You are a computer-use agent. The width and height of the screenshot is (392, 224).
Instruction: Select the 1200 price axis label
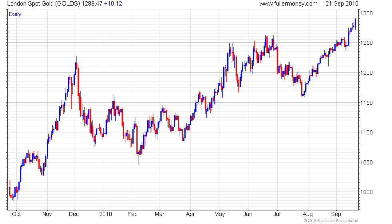(366, 73)
